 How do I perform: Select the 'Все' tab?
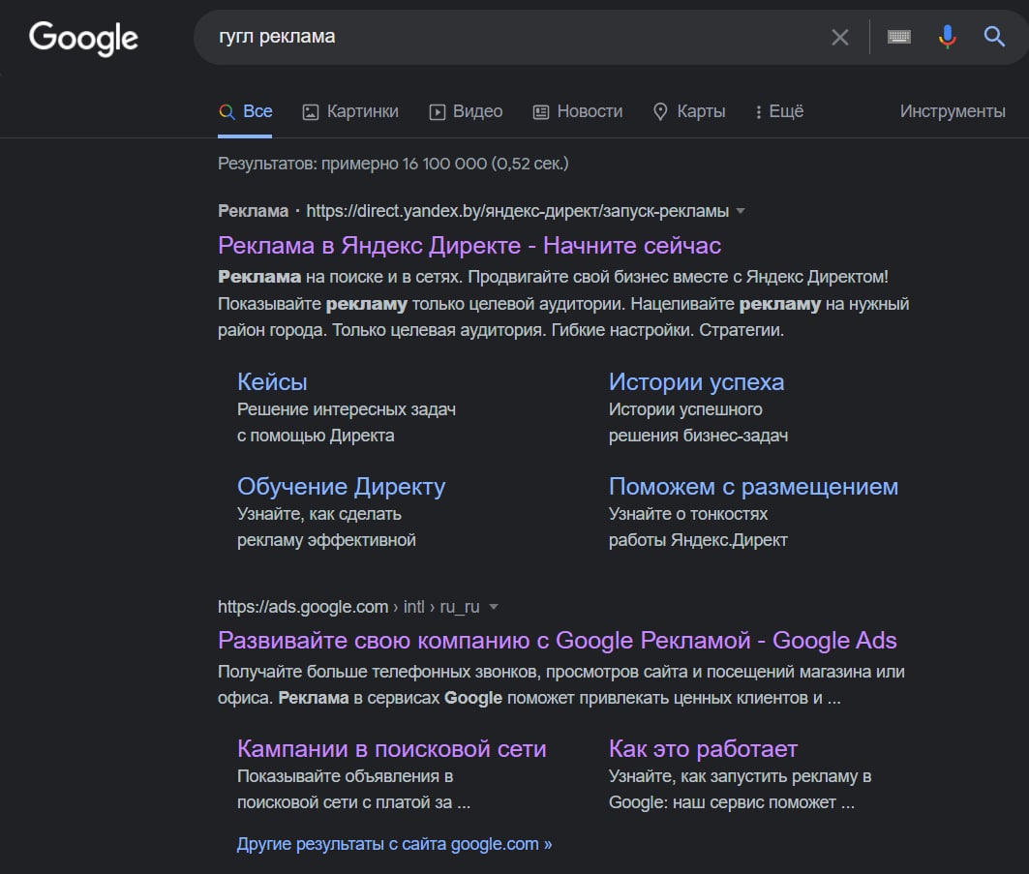[246, 111]
